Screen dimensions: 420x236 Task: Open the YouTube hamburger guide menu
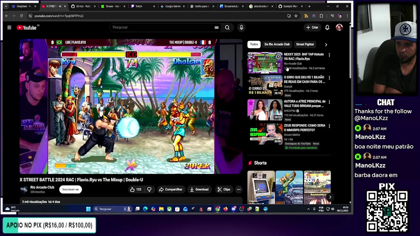[x=9, y=28]
